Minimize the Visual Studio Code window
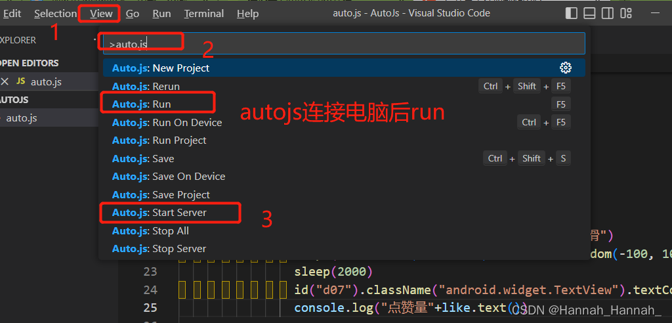 tap(656, 14)
